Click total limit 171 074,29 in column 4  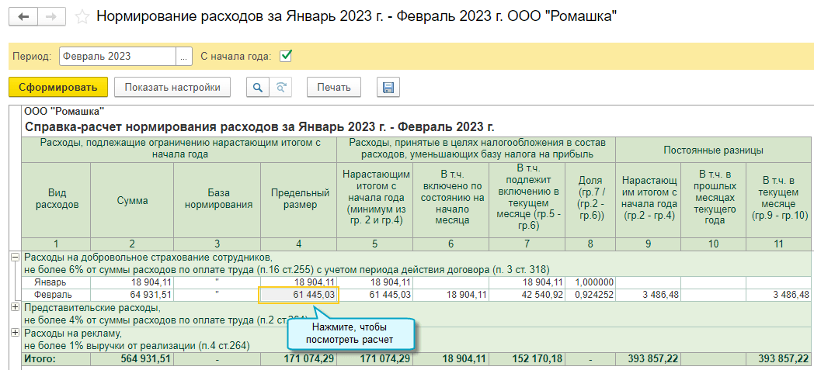tap(298, 358)
